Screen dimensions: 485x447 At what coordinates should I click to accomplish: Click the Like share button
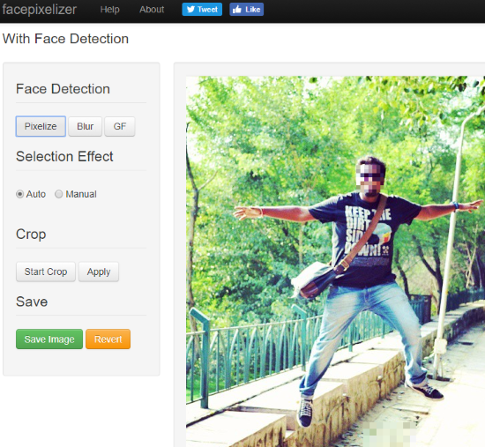pos(247,10)
